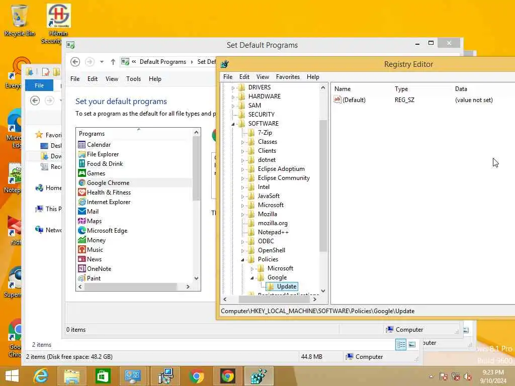515x386 pixels.
Task: Click the Health & Fitness icon
Action: (x=82, y=192)
